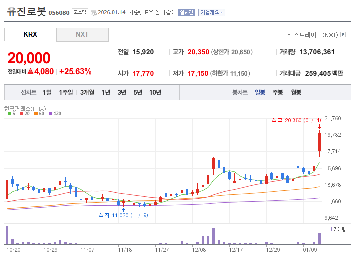Click the 최저 11,020 (11/19) chart marker
The image size is (351, 254).
pos(124,215)
